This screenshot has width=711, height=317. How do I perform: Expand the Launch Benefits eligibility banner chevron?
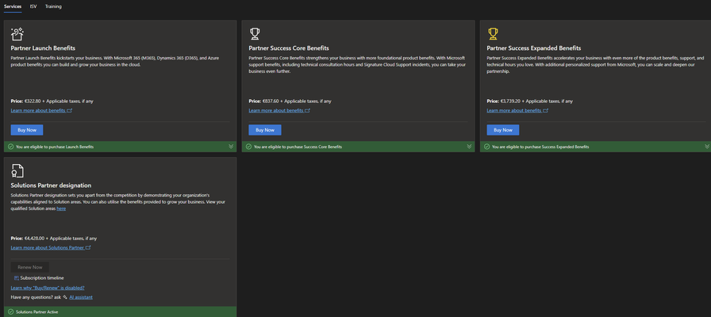point(231,147)
